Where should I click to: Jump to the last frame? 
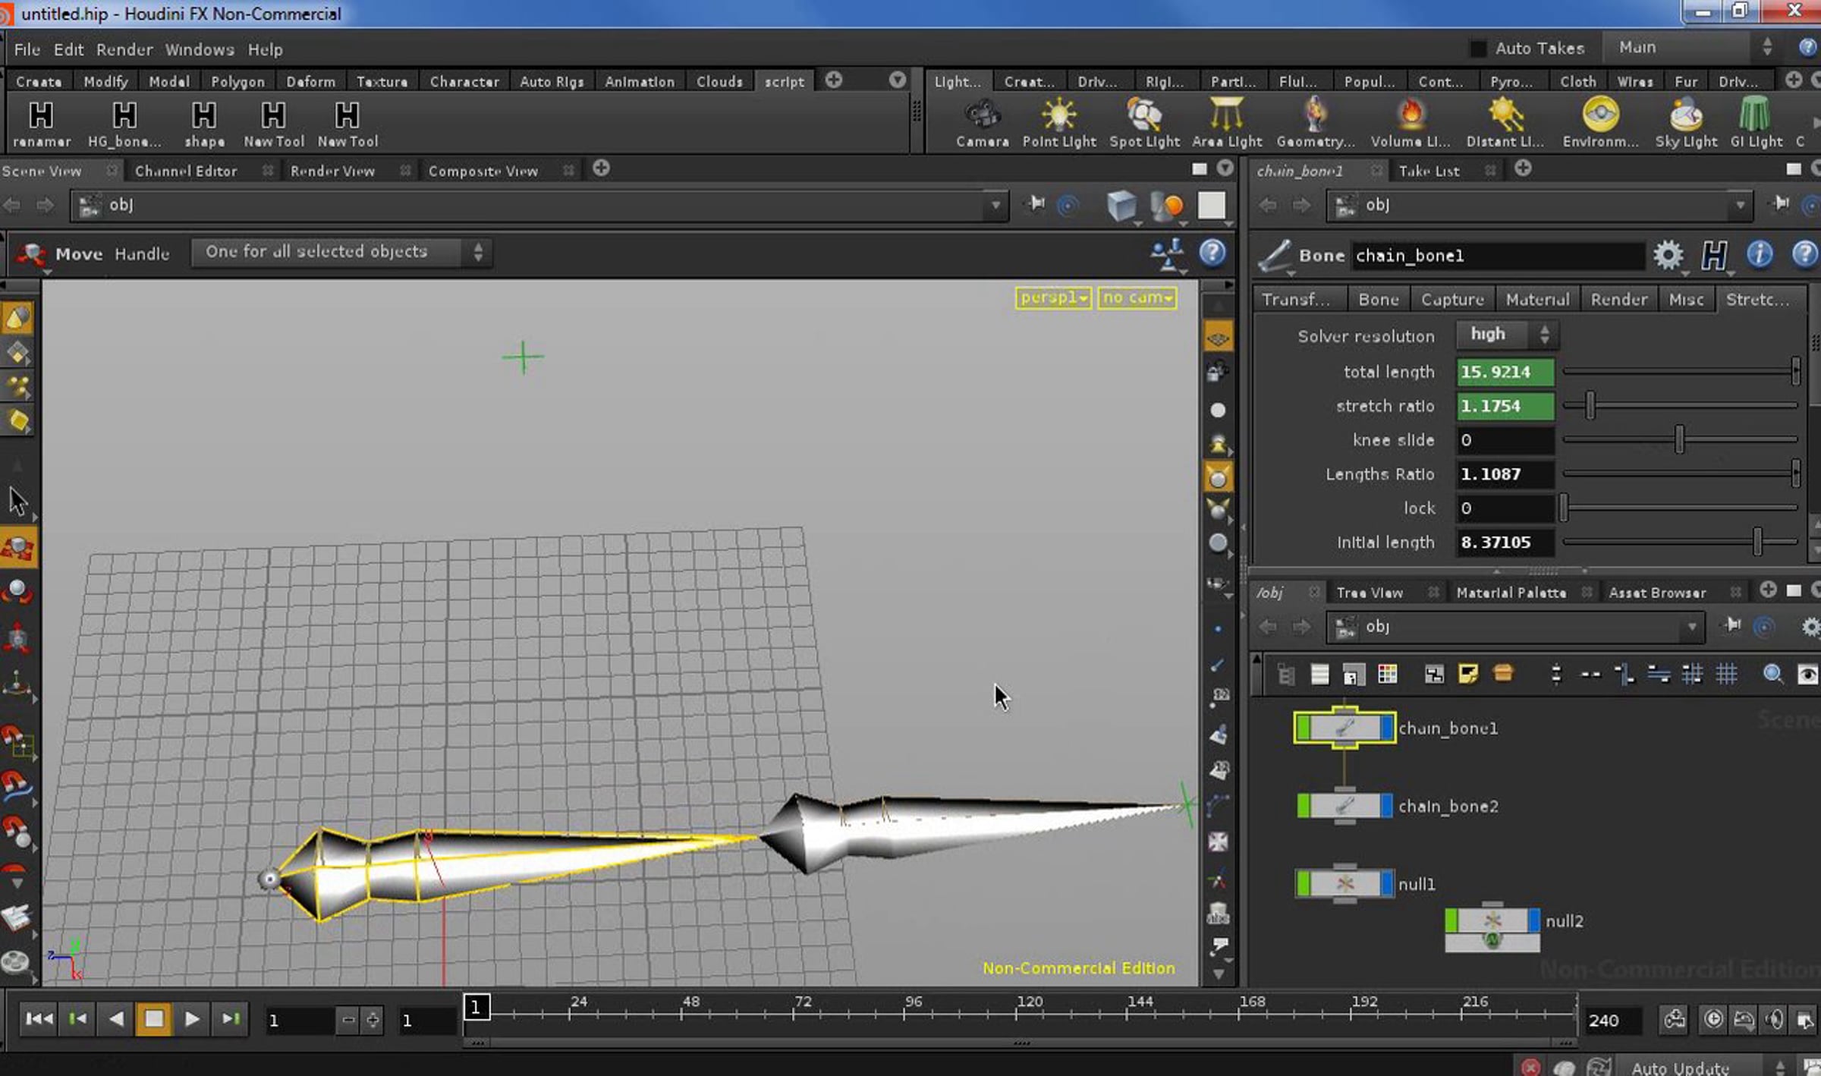[231, 1019]
